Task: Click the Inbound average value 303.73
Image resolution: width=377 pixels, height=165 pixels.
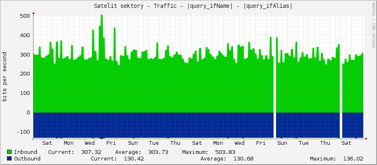Action: [158, 152]
